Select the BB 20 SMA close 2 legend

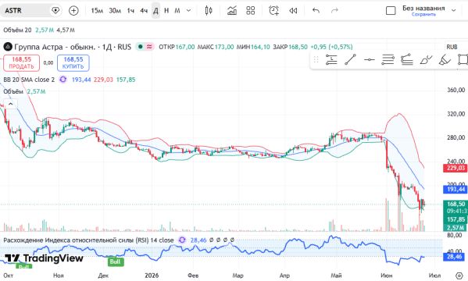coord(29,80)
